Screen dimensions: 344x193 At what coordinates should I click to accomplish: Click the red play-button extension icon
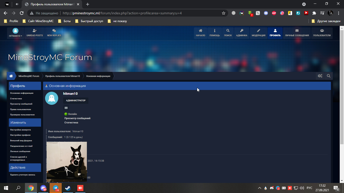click(306, 13)
